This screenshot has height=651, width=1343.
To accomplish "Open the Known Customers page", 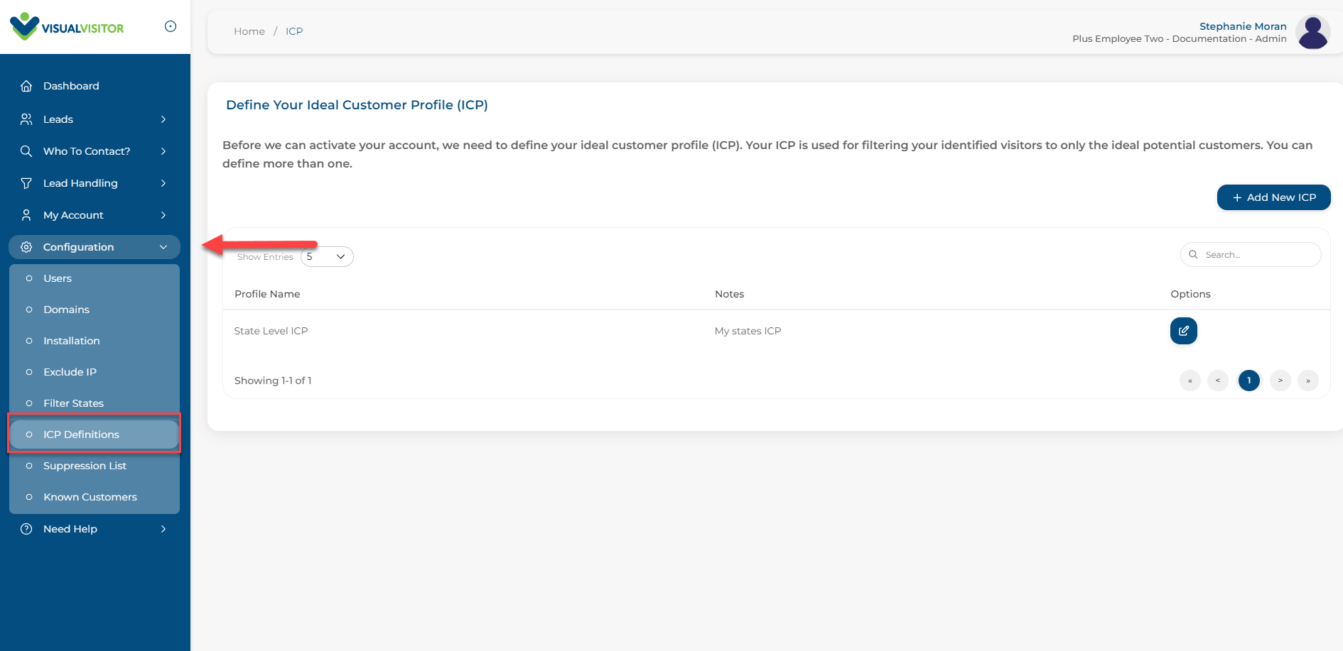I will pyautogui.click(x=95, y=497).
